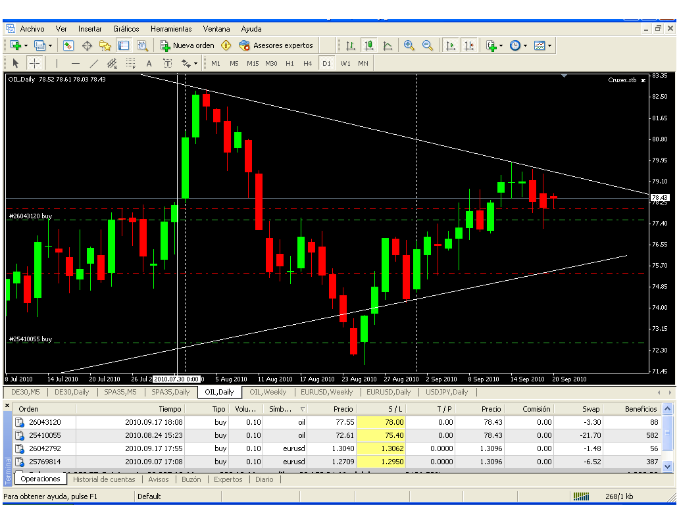The height and width of the screenshot is (505, 679).
Task: Toggle auto scroll chart icon
Action: [x=450, y=45]
